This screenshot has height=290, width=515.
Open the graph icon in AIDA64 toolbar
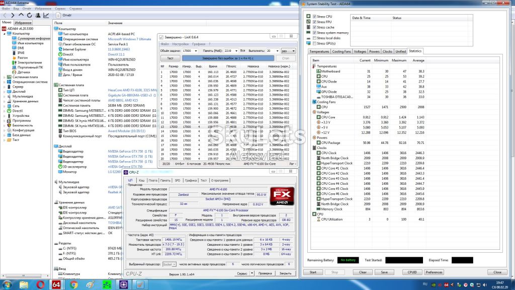[x=46, y=15]
